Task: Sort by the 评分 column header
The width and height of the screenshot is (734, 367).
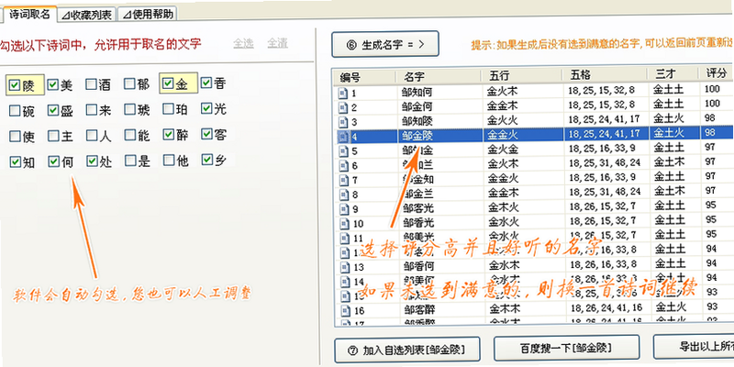Action: tap(717, 73)
